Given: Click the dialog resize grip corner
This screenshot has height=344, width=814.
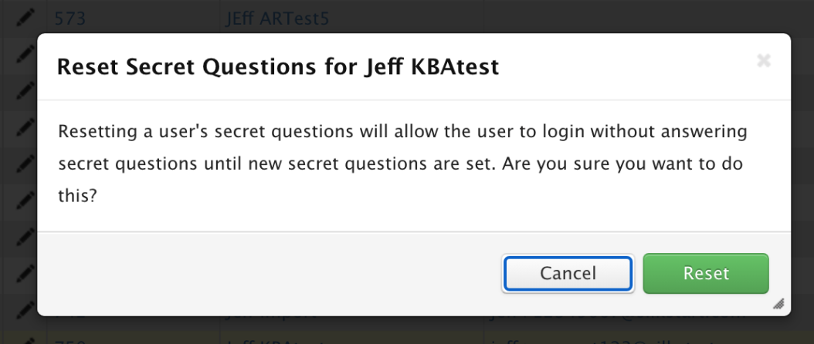Looking at the screenshot, I should point(778,304).
